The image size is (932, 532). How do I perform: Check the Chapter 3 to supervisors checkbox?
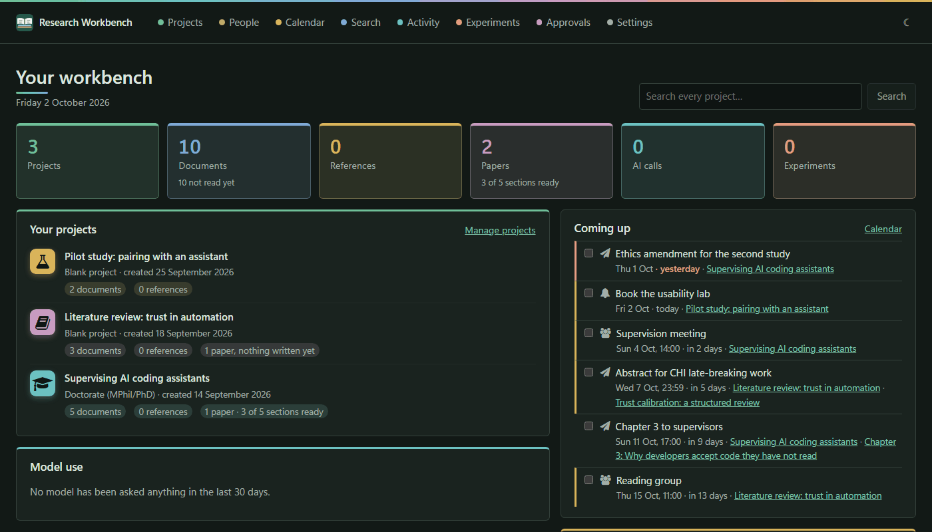click(x=588, y=426)
